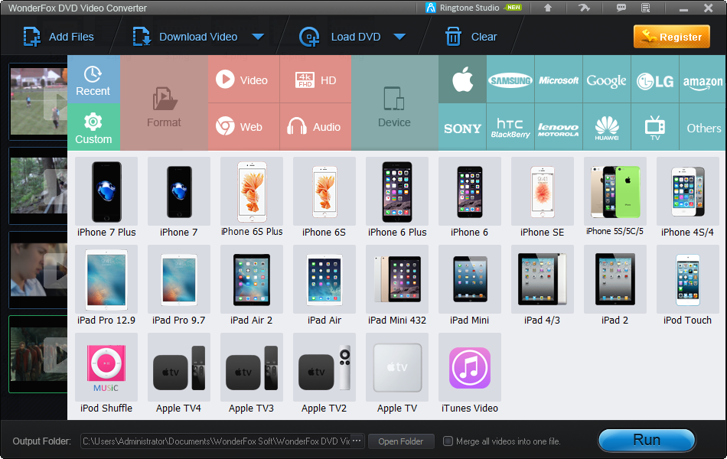Switch to the Video format category
Screen dimensions: 727x459
(x=244, y=80)
